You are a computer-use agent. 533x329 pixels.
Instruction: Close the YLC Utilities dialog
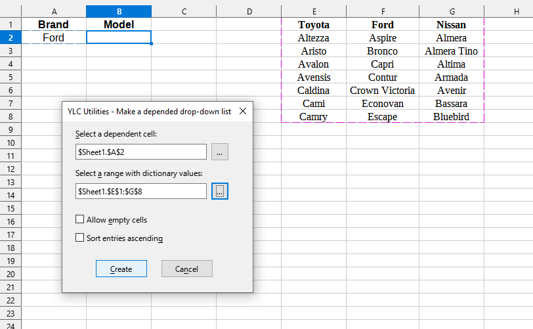point(243,111)
